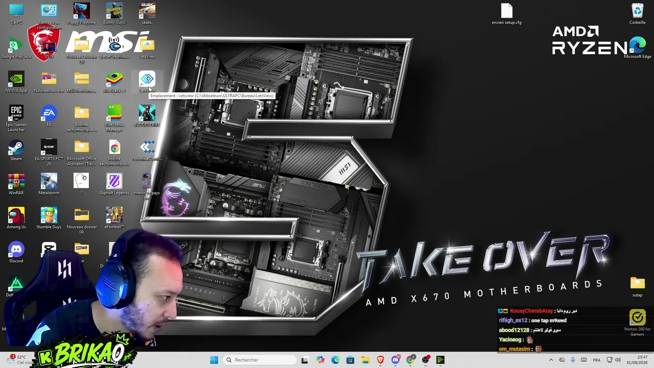
Task: Open Panneau de configuration shortcut
Action: [x=49, y=15]
